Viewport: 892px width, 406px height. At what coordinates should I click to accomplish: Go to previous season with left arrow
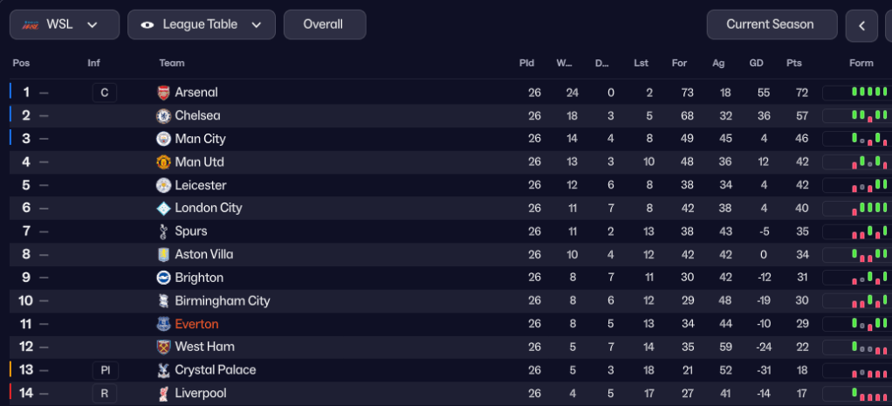861,25
